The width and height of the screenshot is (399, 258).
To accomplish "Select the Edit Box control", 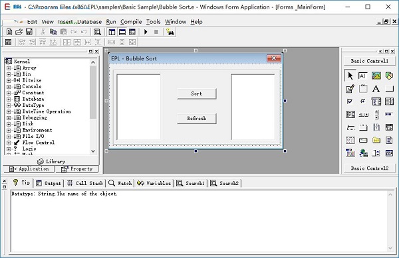I will [363, 76].
